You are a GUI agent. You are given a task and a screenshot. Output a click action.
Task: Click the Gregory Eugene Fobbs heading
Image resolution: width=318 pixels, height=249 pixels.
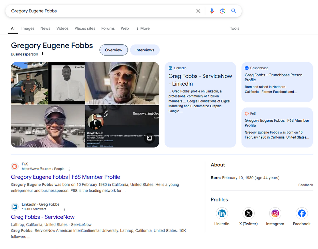coord(52,46)
